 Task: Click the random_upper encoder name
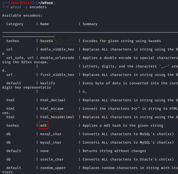tap(53, 168)
